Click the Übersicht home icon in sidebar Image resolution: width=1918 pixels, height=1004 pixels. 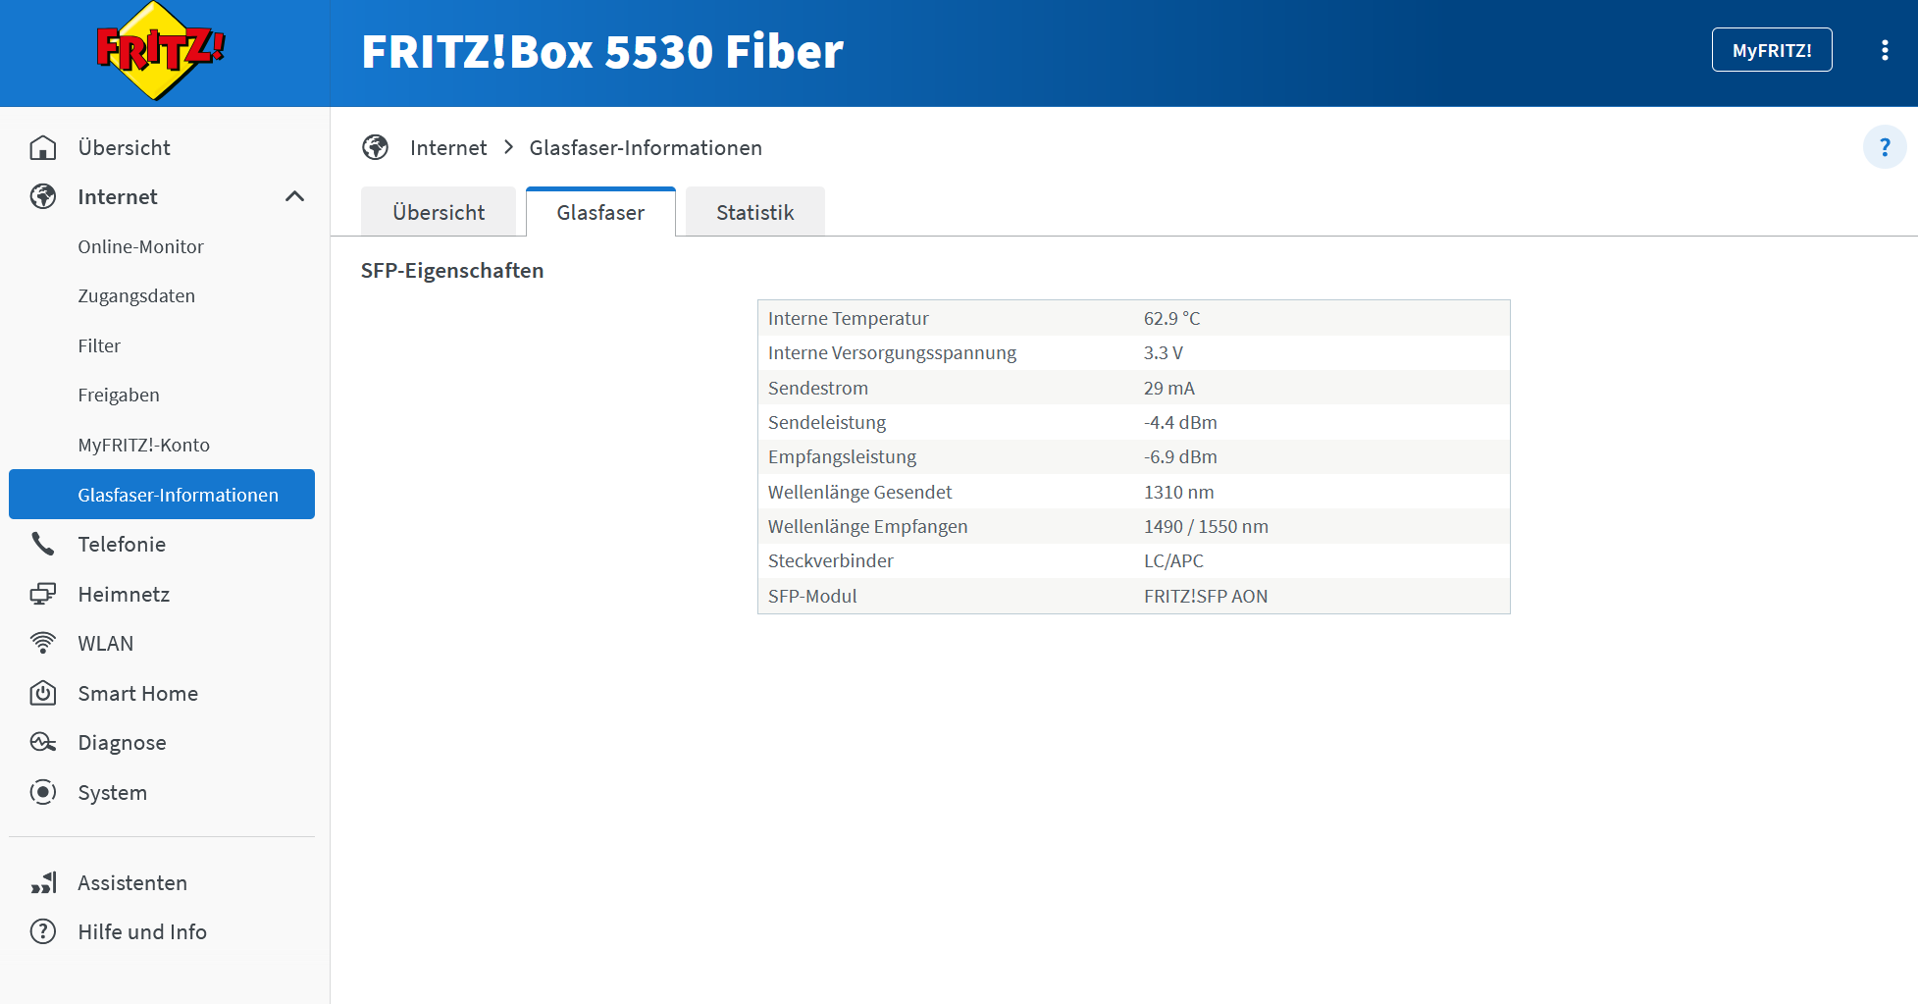click(x=43, y=147)
